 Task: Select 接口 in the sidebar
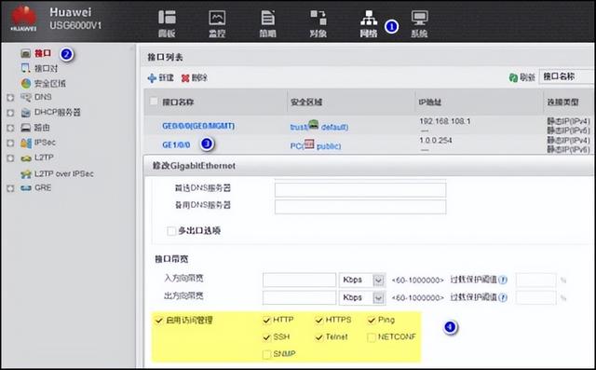tap(43, 53)
